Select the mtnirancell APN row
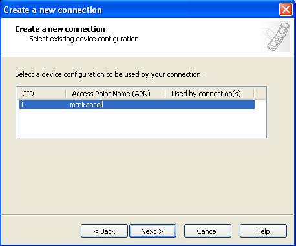 [137, 105]
